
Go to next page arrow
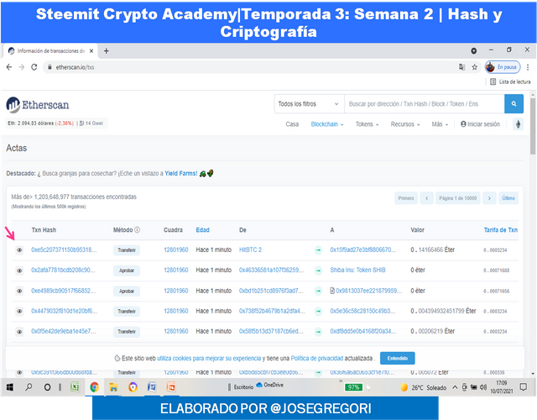point(489,198)
